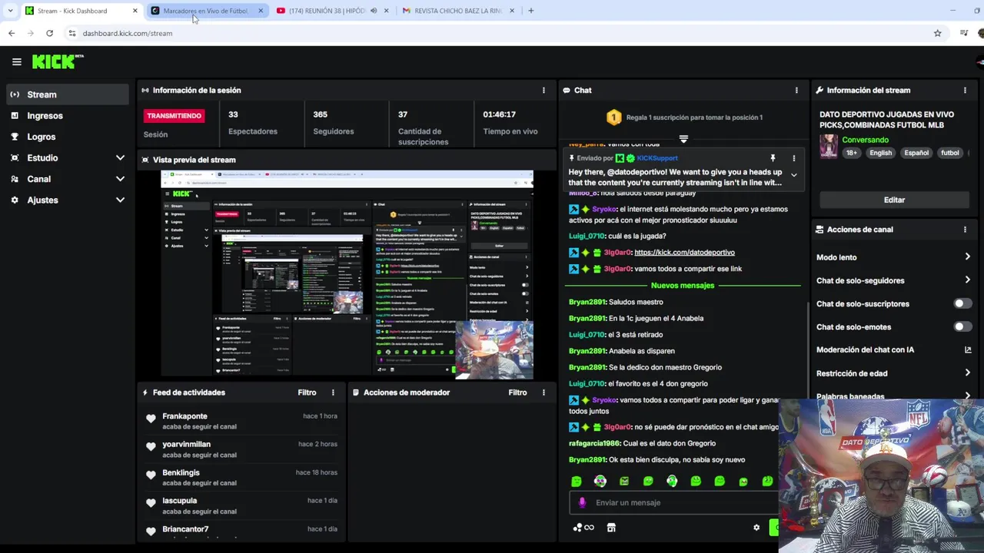Click Benklingis in activity feed
The height and width of the screenshot is (553, 984).
(181, 472)
